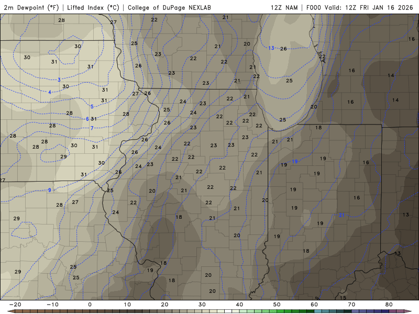
Task: Click the "College of DuPage NEXLAB" label
Action: [x=169, y=7]
